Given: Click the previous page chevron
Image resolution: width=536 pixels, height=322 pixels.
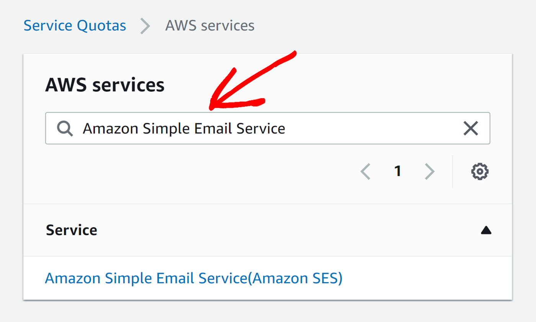Looking at the screenshot, I should [366, 171].
